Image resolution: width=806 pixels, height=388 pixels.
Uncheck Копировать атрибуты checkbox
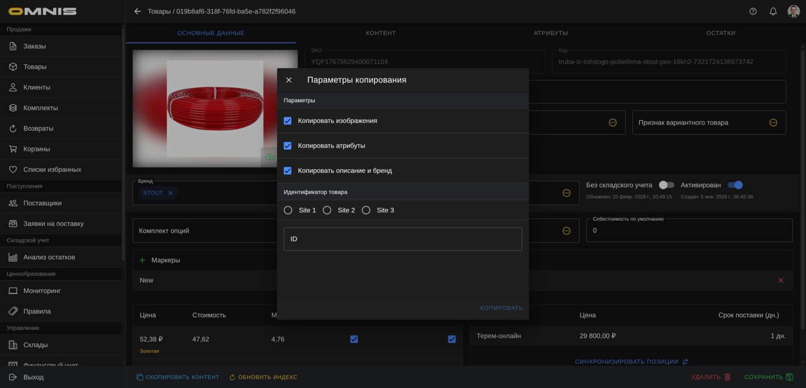coord(288,146)
